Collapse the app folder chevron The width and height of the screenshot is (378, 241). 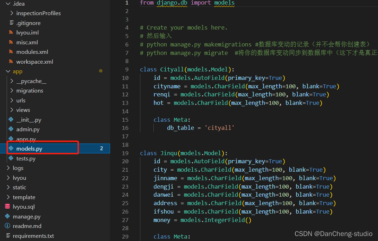[8, 71]
